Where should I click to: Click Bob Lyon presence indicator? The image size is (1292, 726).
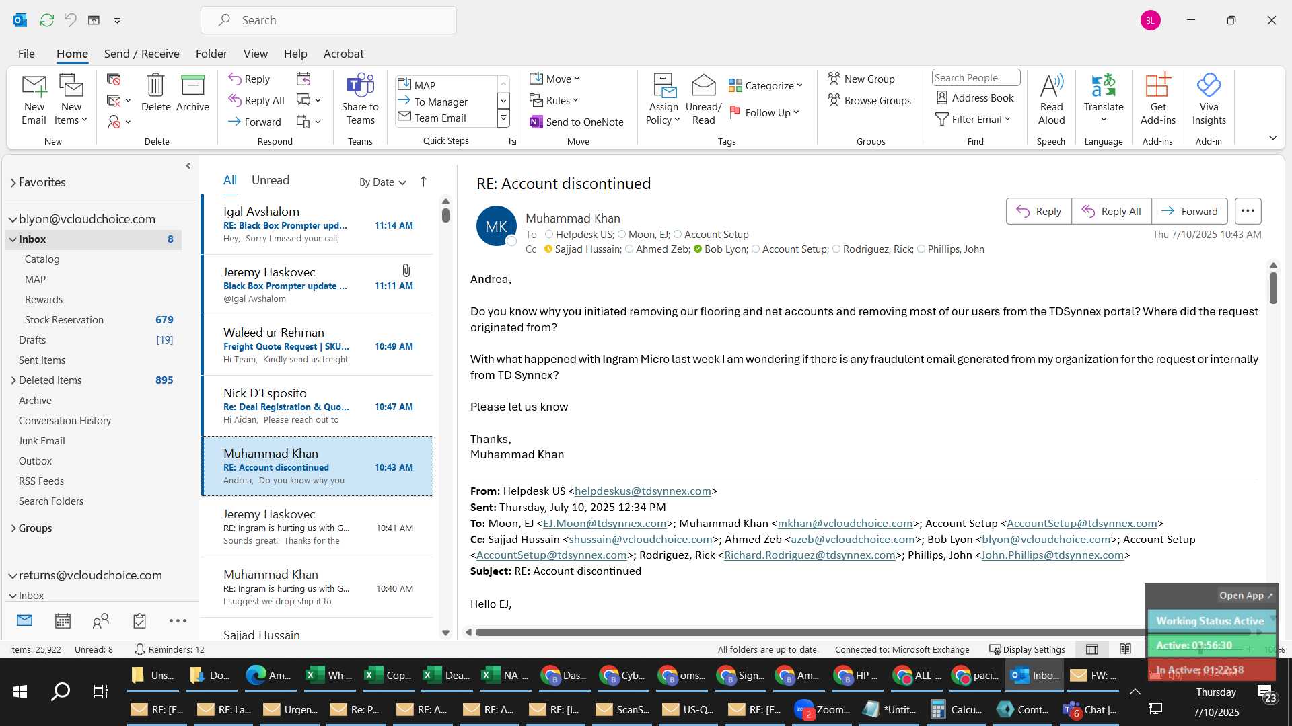click(x=698, y=249)
